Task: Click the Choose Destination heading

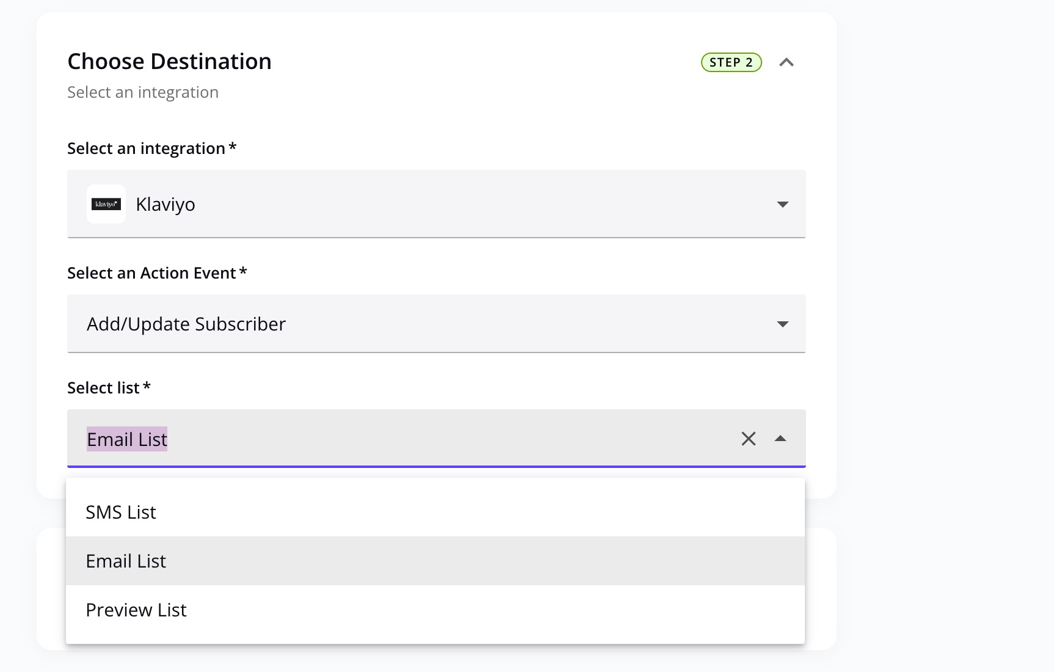Action: click(169, 62)
